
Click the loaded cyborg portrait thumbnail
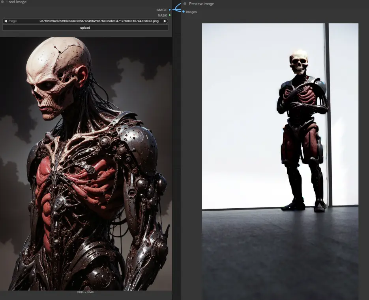click(86, 164)
